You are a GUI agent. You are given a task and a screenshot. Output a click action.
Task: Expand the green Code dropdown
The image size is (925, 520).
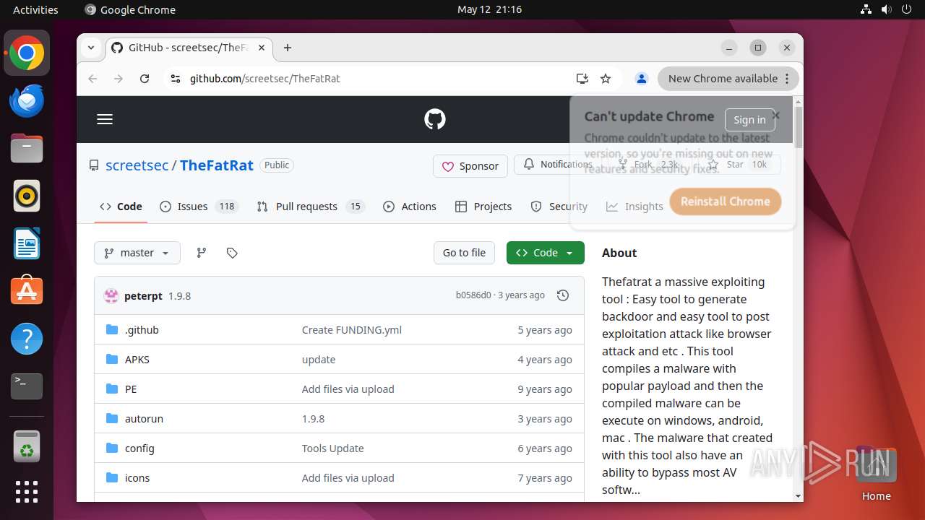coord(546,253)
